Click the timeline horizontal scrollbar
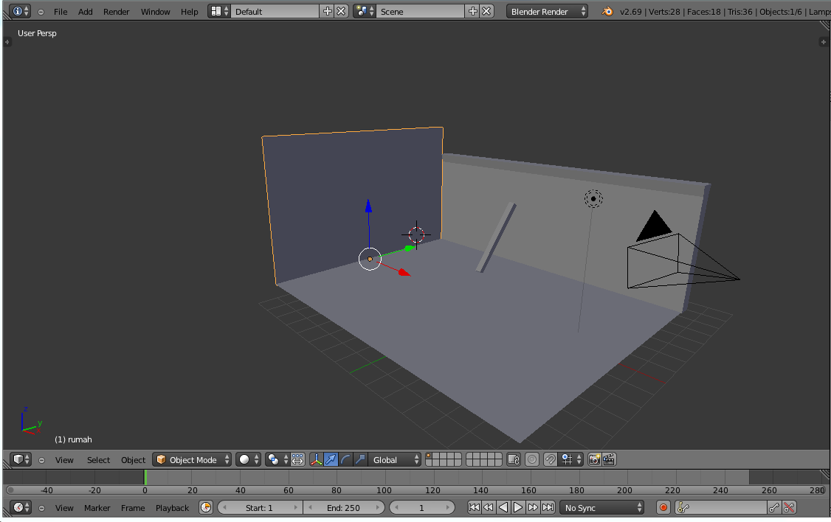This screenshot has height=522, width=831. [x=416, y=490]
